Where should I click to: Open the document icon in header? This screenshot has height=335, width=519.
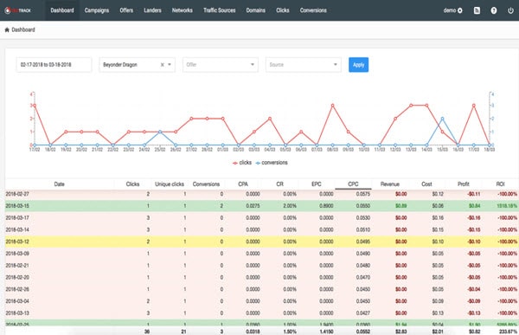click(477, 10)
